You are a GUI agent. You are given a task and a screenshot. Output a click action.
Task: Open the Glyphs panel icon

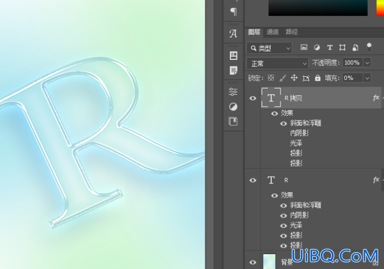click(233, 34)
